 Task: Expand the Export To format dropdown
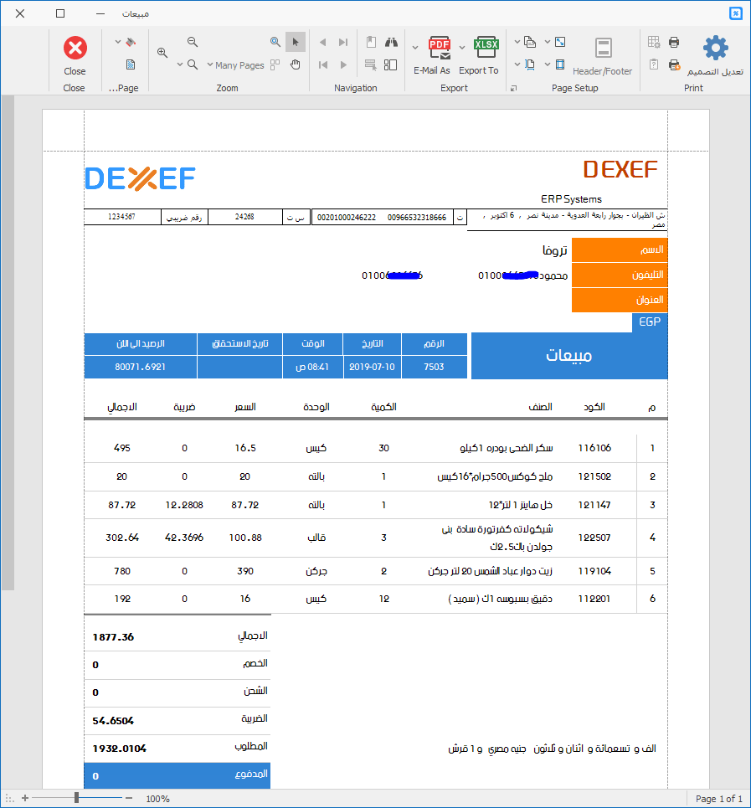pos(462,48)
